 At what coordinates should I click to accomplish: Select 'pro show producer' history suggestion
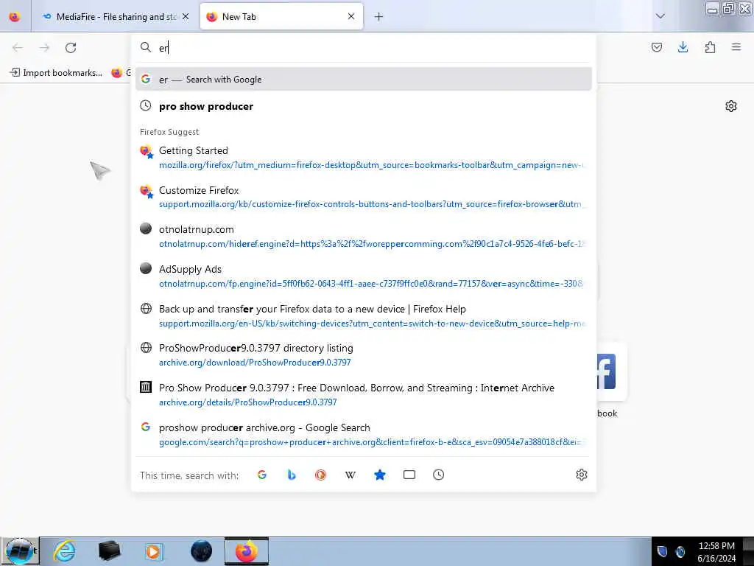(x=364, y=106)
